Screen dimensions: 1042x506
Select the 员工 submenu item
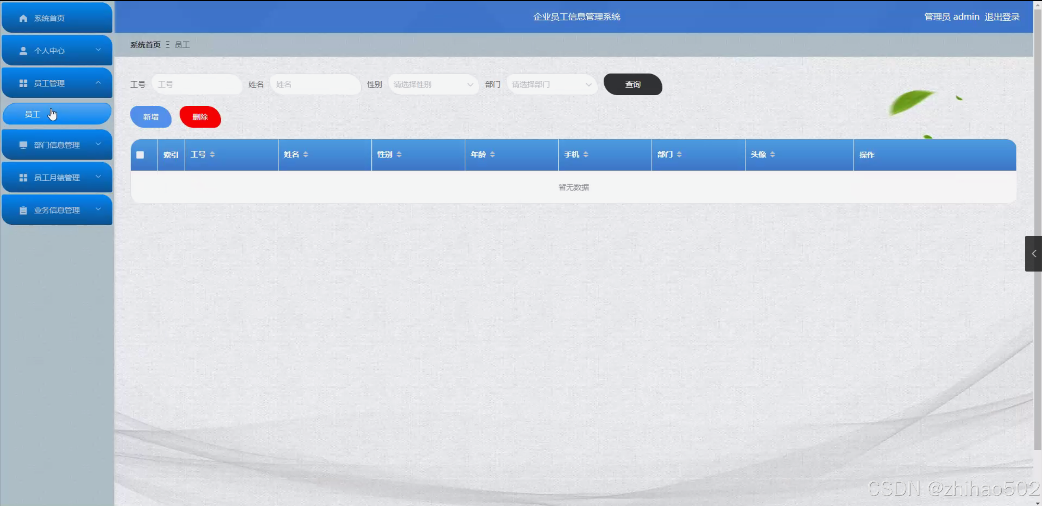pos(57,114)
